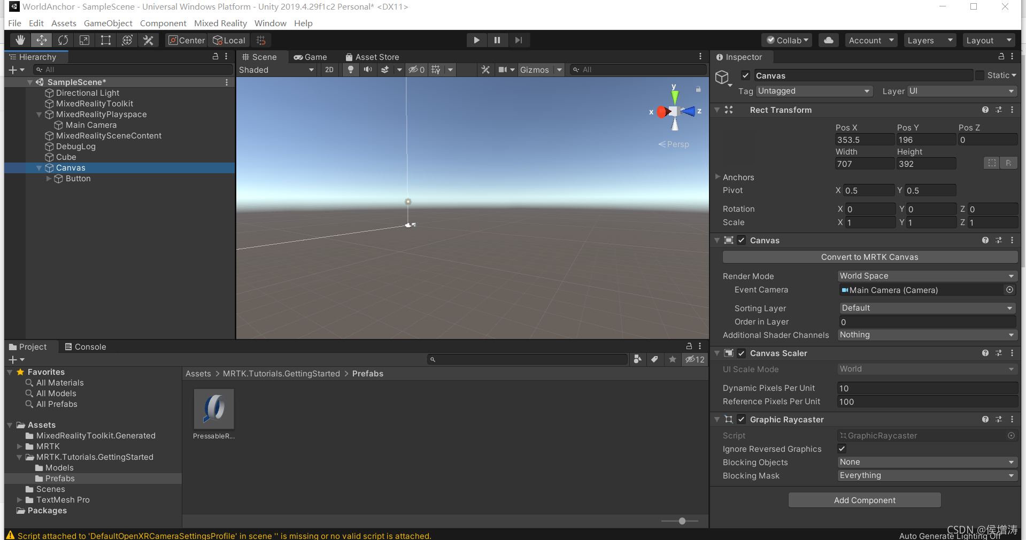This screenshot has height=540, width=1026.
Task: Open scene component tools icon
Action: (x=485, y=70)
